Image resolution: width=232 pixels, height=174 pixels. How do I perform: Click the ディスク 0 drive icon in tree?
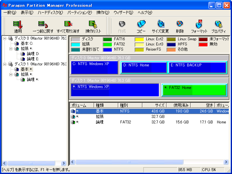[11, 38]
